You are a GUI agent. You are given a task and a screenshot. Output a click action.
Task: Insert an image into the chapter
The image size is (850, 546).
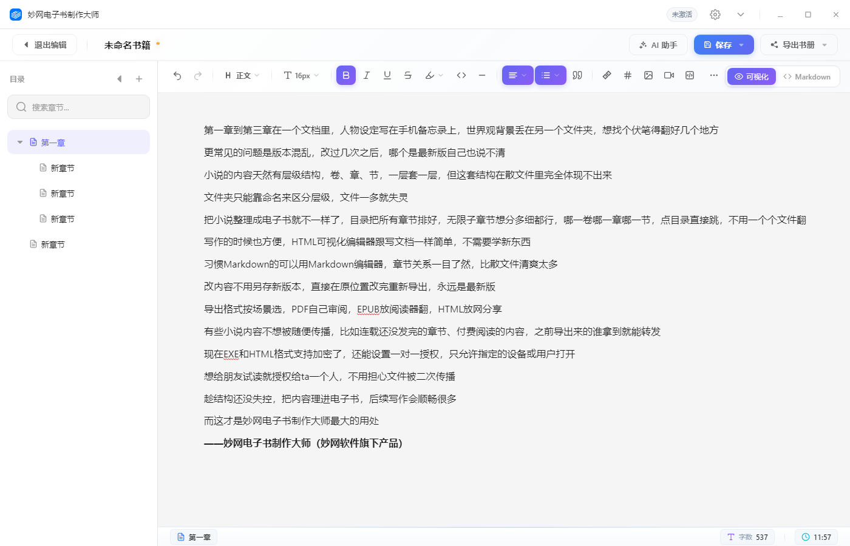648,75
